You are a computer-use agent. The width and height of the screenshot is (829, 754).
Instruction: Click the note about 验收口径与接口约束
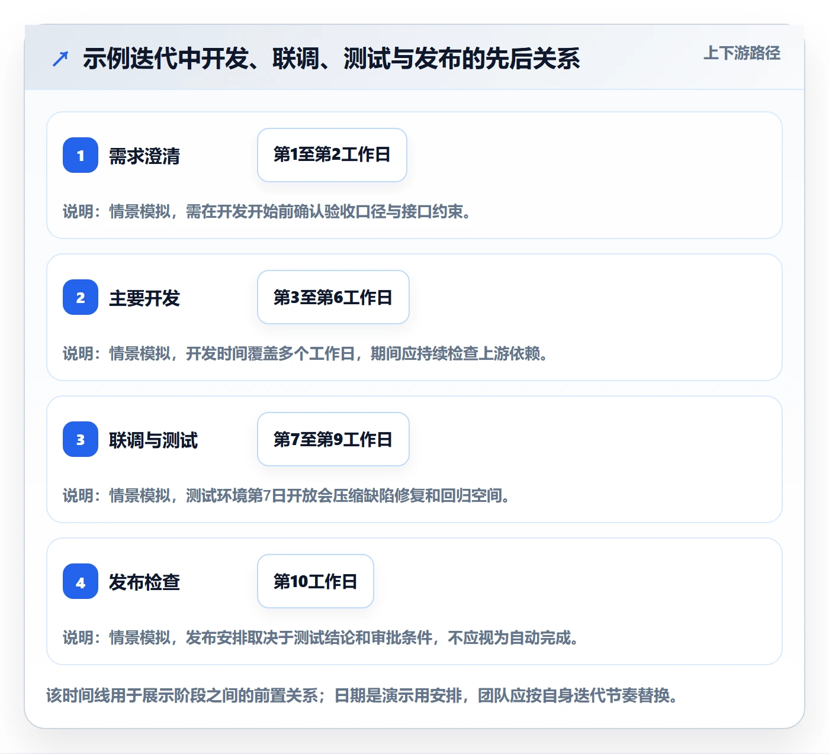pyautogui.click(x=267, y=211)
